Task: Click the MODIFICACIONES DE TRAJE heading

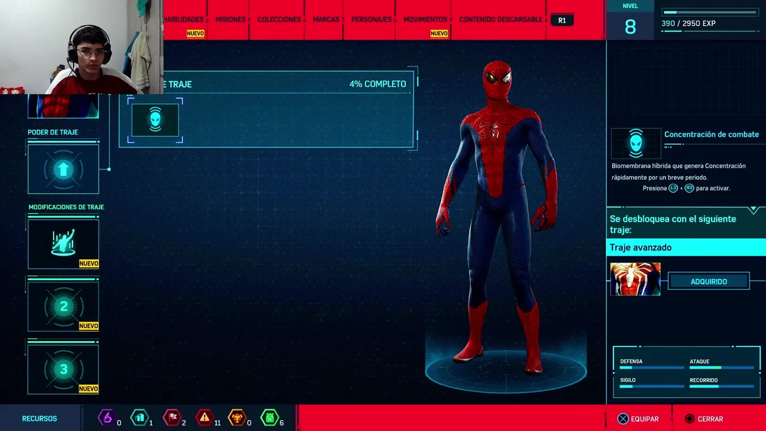Action: point(66,207)
